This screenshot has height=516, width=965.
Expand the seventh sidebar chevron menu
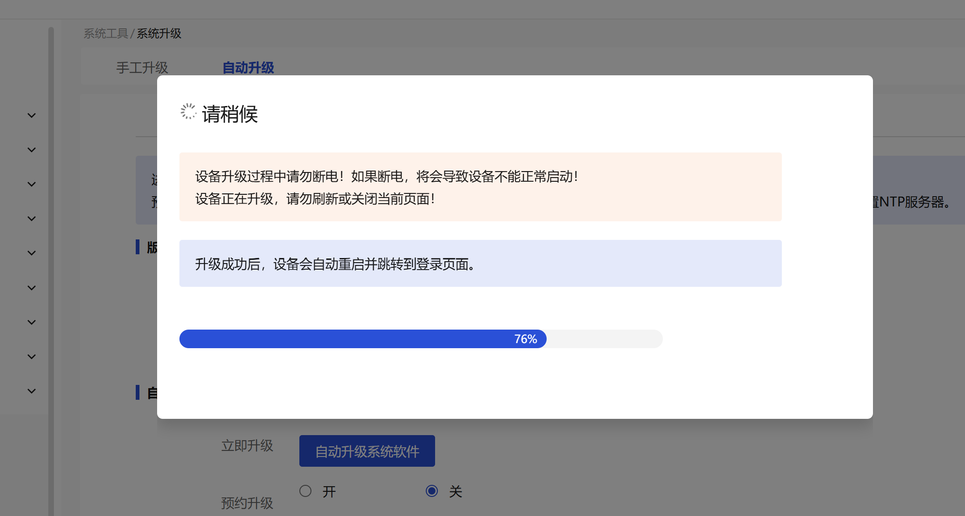coord(32,322)
